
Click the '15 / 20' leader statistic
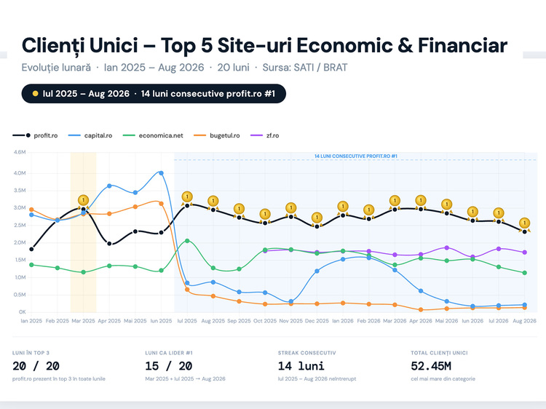point(169,366)
